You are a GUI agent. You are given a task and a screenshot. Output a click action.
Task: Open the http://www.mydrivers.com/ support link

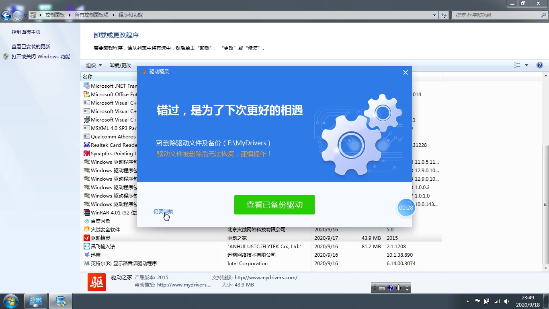point(266,277)
